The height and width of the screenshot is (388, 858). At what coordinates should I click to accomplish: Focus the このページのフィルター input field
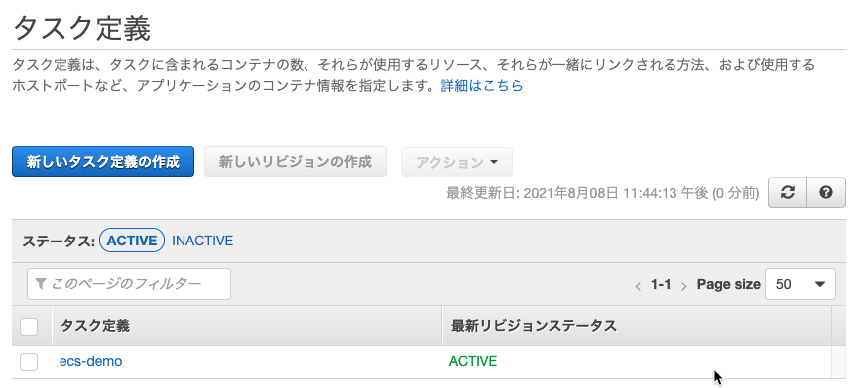pos(129,284)
